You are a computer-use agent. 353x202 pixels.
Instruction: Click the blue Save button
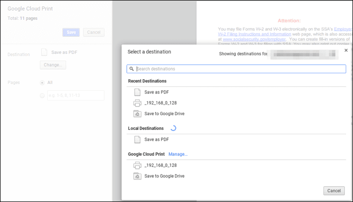coord(71,32)
